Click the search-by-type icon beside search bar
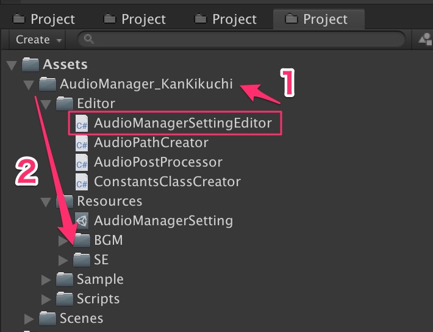The height and width of the screenshot is (332, 433). point(424,39)
